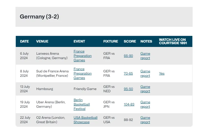The height and width of the screenshot is (132, 212).
Task: Open France Preparation Games link for 8 July
Action: [82, 73]
